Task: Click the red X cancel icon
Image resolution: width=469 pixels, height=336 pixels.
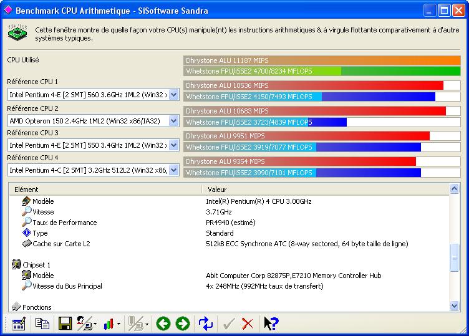Action: coord(248,324)
